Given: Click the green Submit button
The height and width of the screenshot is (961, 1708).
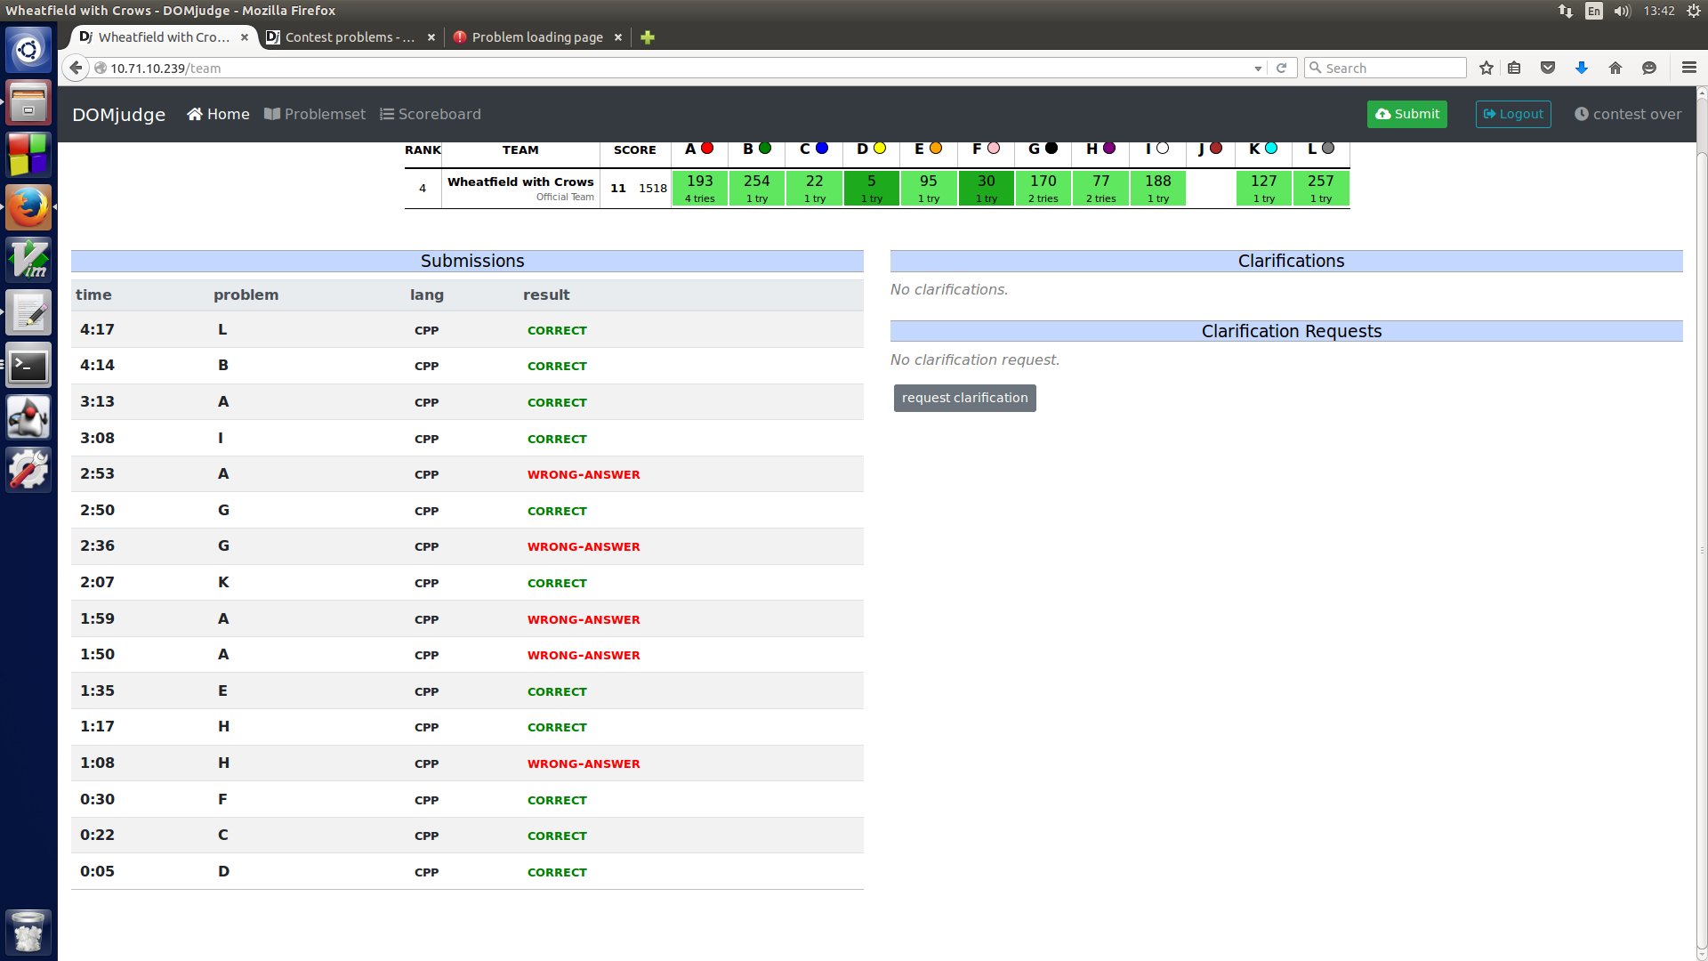Looking at the screenshot, I should click(x=1406, y=114).
